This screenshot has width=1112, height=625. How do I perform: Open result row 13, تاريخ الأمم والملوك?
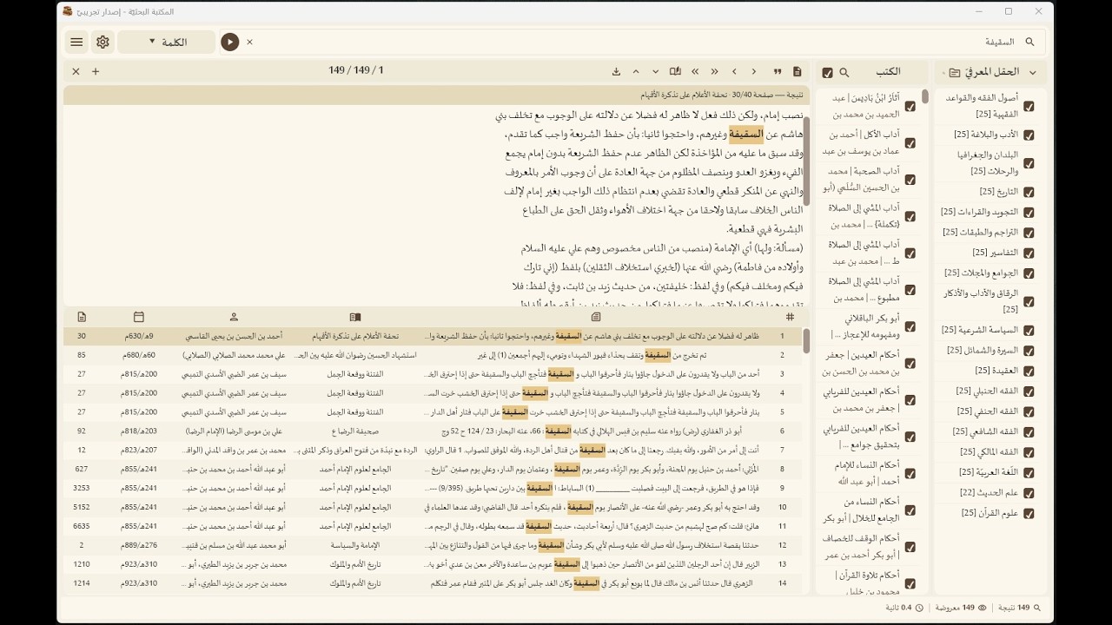(x=434, y=564)
